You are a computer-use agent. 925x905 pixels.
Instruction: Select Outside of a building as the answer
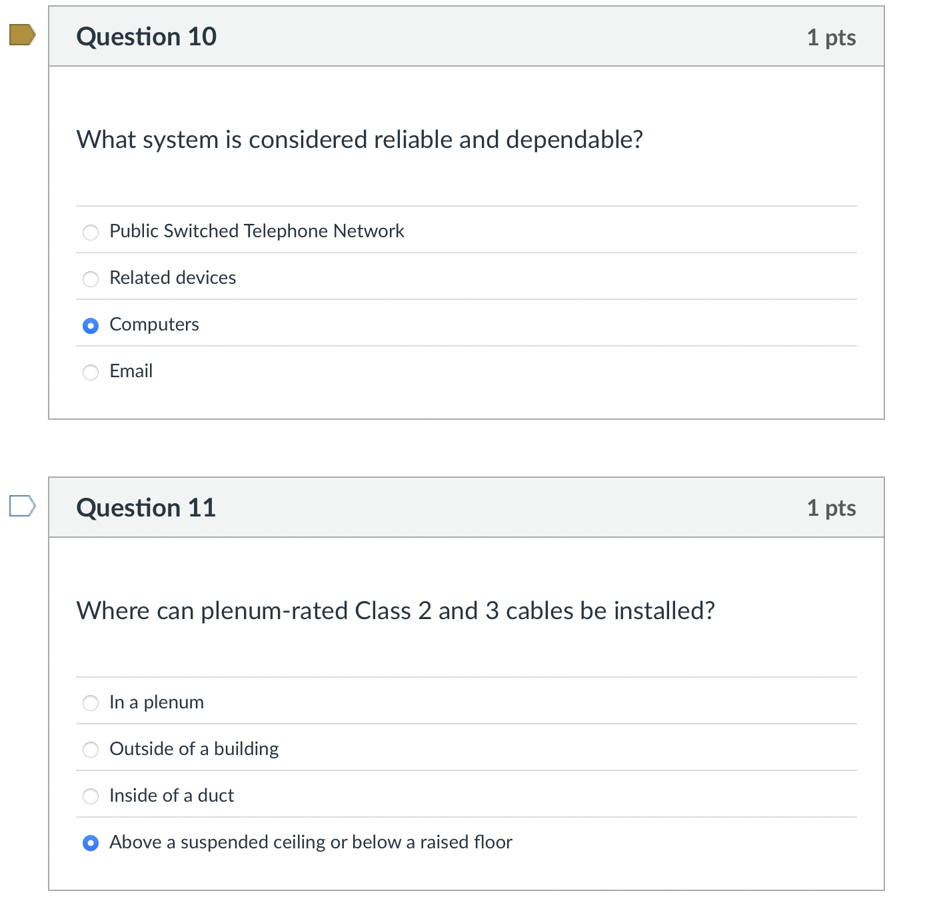click(91, 750)
